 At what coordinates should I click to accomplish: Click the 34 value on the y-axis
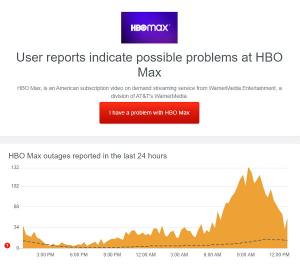[x=16, y=227]
